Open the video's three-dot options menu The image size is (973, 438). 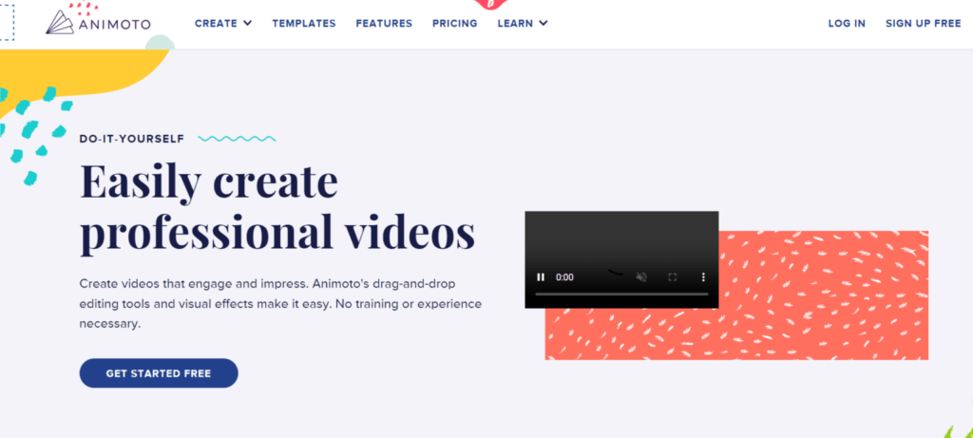(703, 277)
